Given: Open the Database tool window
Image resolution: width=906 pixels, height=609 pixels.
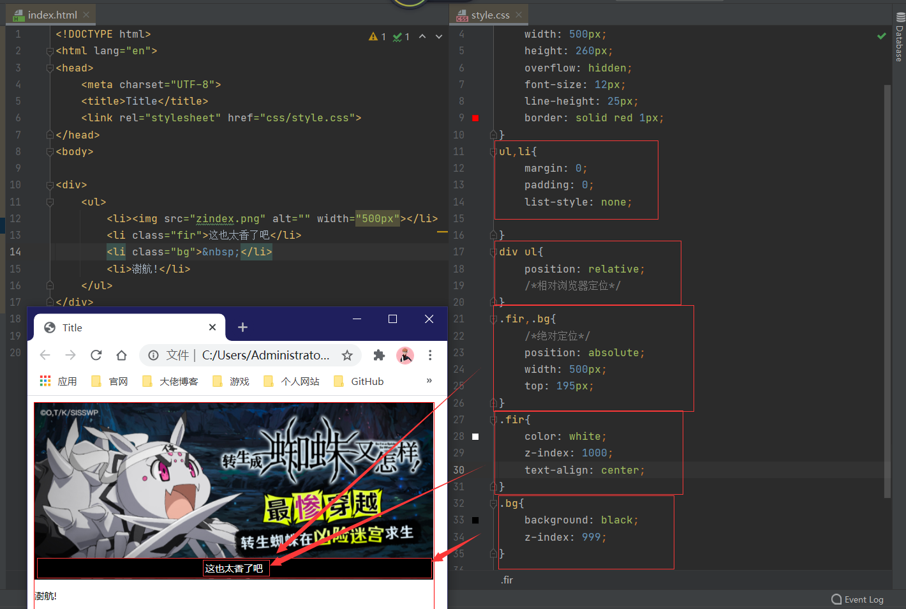Looking at the screenshot, I should [900, 37].
